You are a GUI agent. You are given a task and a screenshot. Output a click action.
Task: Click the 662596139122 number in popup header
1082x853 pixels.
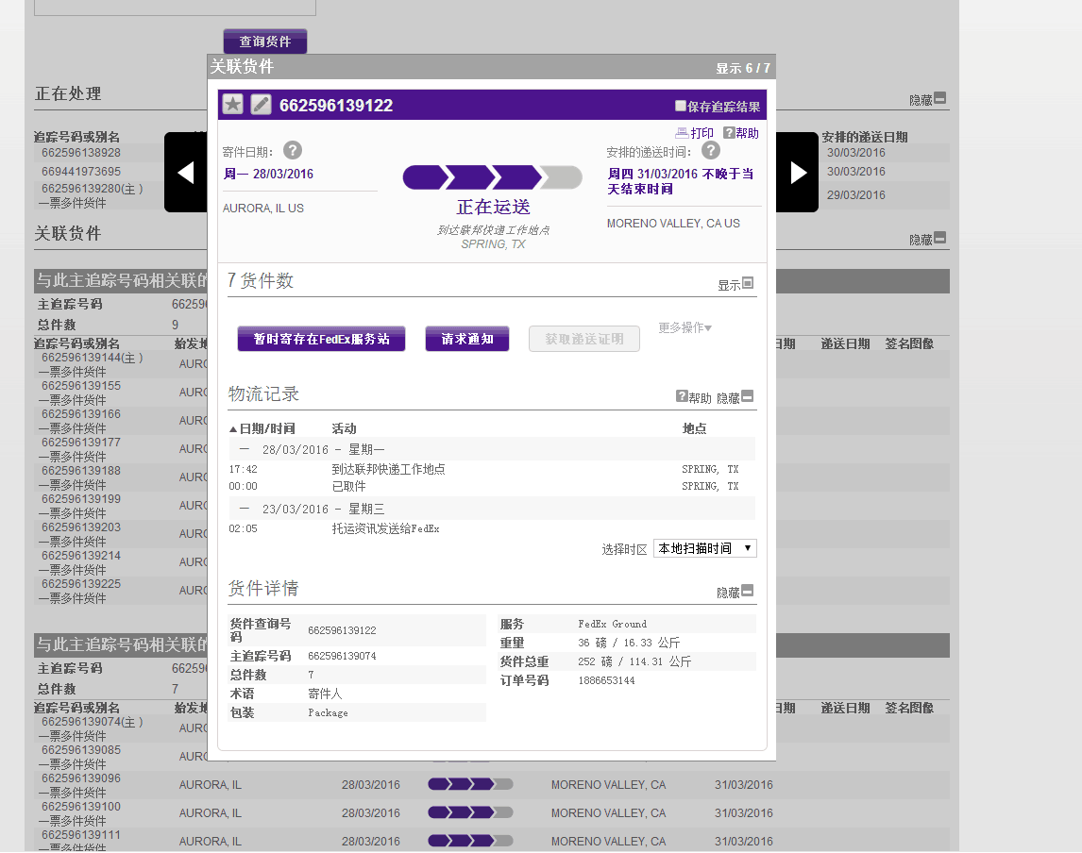[x=336, y=105]
